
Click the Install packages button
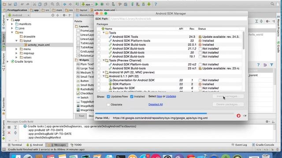tap(228, 97)
